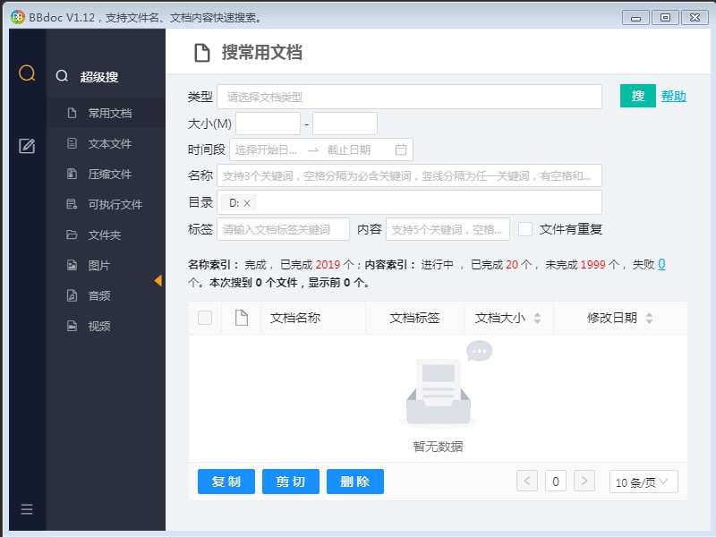Click the 选择开始日 start date field
The height and width of the screenshot is (537, 716).
coord(266,149)
